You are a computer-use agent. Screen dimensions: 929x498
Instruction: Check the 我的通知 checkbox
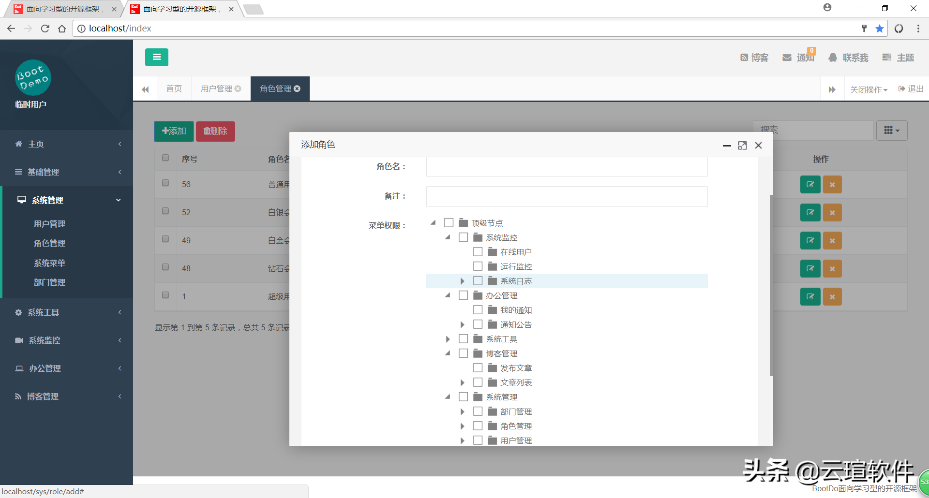(478, 310)
